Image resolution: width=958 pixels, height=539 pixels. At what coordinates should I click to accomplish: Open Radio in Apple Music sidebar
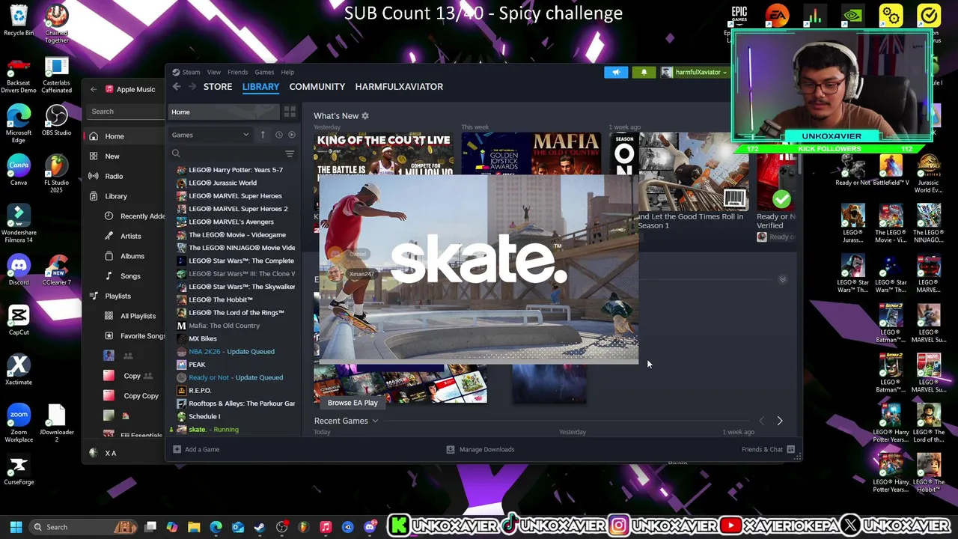(114, 176)
